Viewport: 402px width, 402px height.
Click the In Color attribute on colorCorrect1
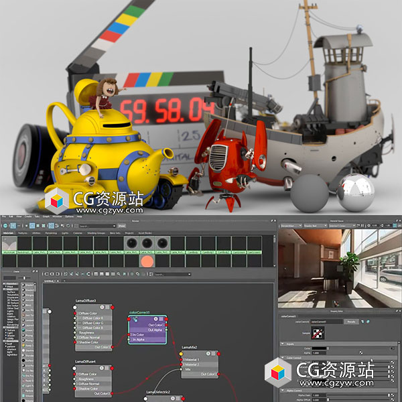[139, 334]
